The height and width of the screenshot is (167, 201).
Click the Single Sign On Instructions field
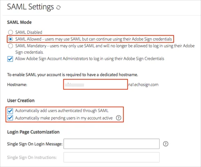[111, 157]
